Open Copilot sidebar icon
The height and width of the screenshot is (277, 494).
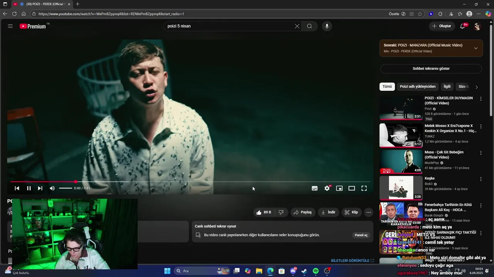pyautogui.click(x=488, y=14)
